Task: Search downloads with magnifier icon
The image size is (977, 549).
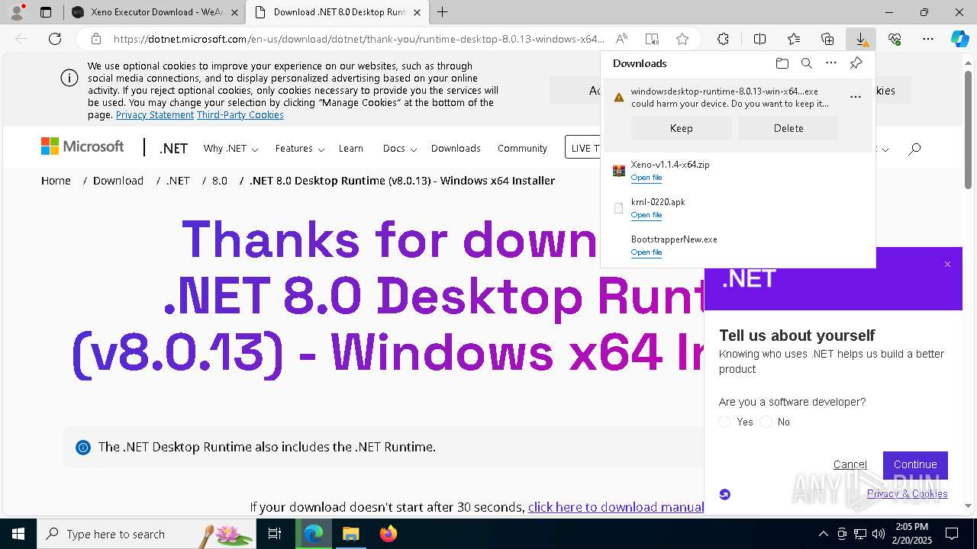Action: (x=806, y=63)
